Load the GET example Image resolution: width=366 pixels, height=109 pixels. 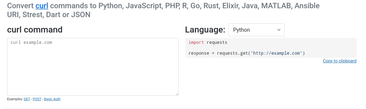click(x=27, y=99)
